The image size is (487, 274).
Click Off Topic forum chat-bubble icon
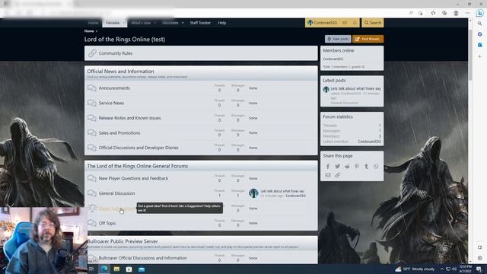(x=91, y=223)
